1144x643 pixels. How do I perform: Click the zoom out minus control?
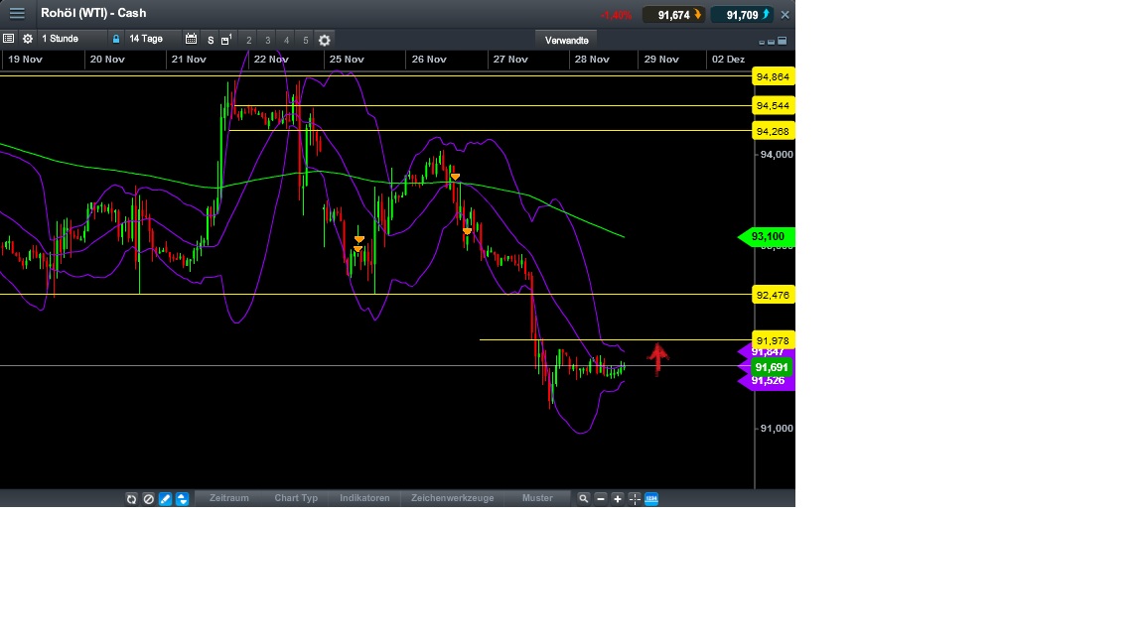pyautogui.click(x=602, y=498)
